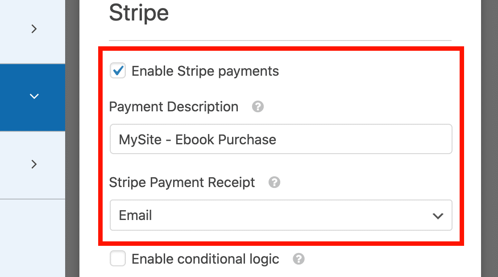
Task: Click the 'Payment Description' field label
Action: tap(174, 107)
